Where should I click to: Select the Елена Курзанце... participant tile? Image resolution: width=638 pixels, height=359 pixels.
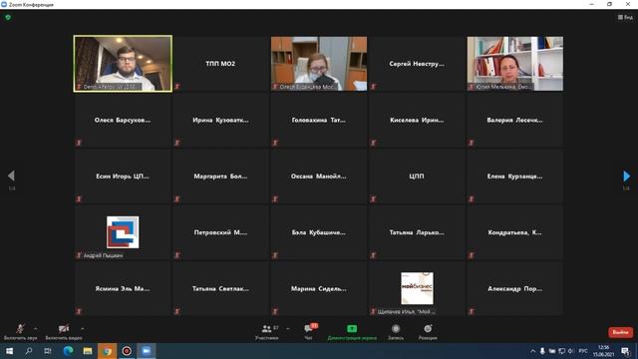(x=515, y=177)
